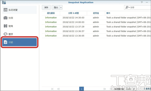Minimize the Snapshot Replication window
Image resolution: width=151 pixels, height=91 pixels.
147,2
